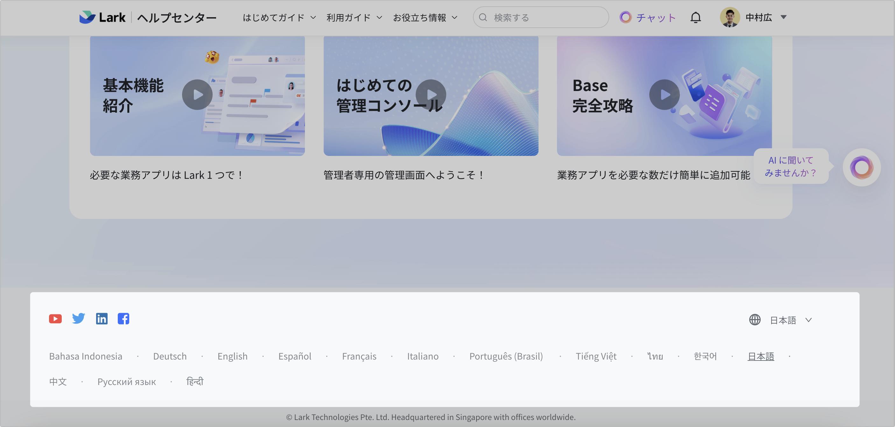Open the AI assistant floating bubble
This screenshot has width=895, height=427.
(x=861, y=167)
